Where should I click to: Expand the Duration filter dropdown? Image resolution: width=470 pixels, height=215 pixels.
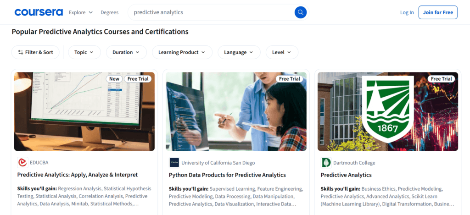[126, 52]
